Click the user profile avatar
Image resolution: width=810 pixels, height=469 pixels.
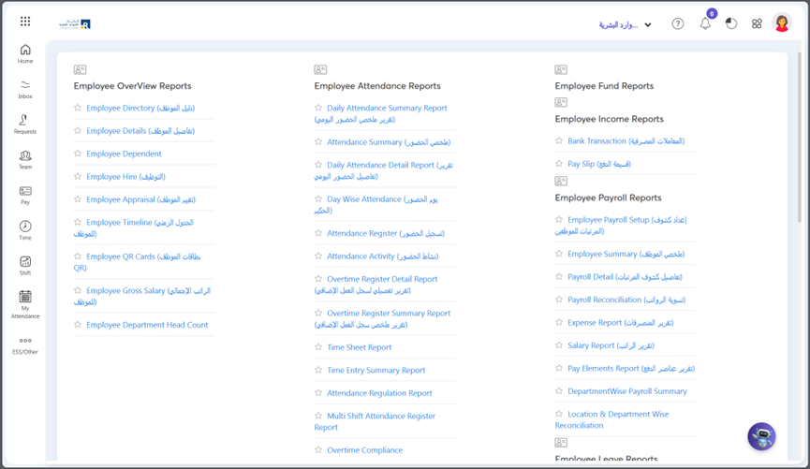coord(782,23)
